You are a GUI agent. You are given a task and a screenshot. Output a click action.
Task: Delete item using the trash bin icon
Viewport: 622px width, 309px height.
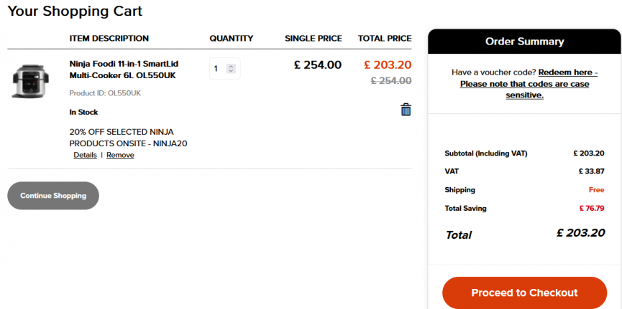[x=406, y=110]
